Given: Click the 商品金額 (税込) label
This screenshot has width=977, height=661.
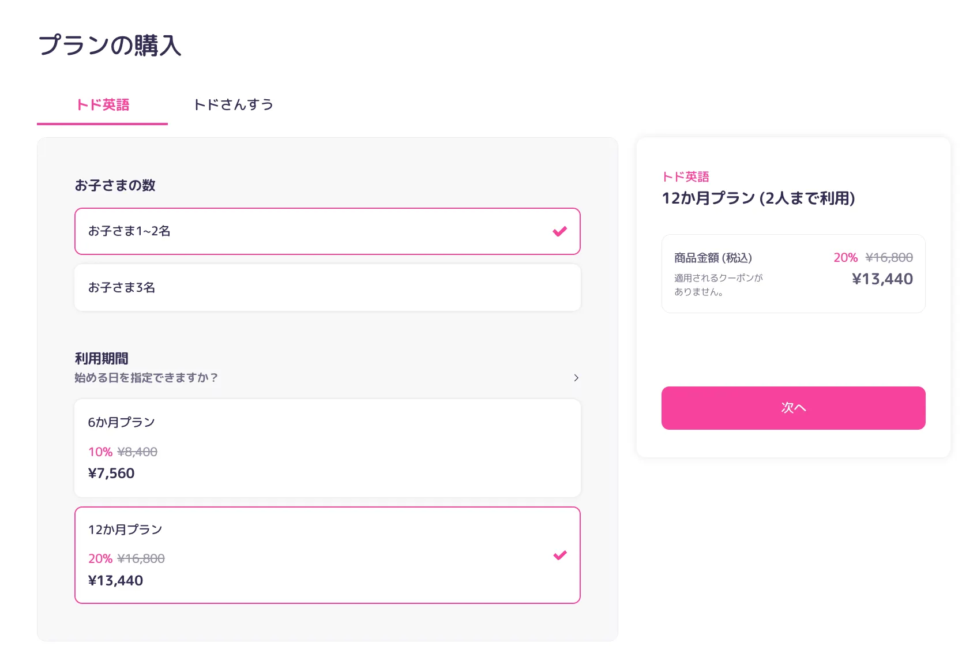Looking at the screenshot, I should tap(713, 258).
